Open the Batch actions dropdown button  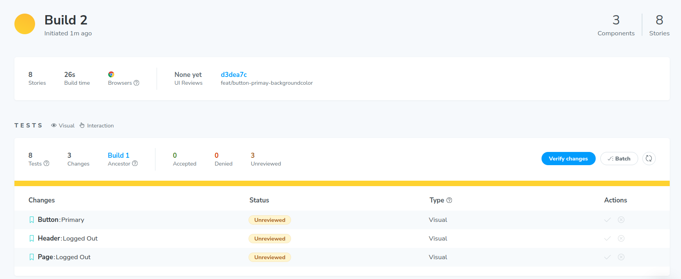point(619,159)
